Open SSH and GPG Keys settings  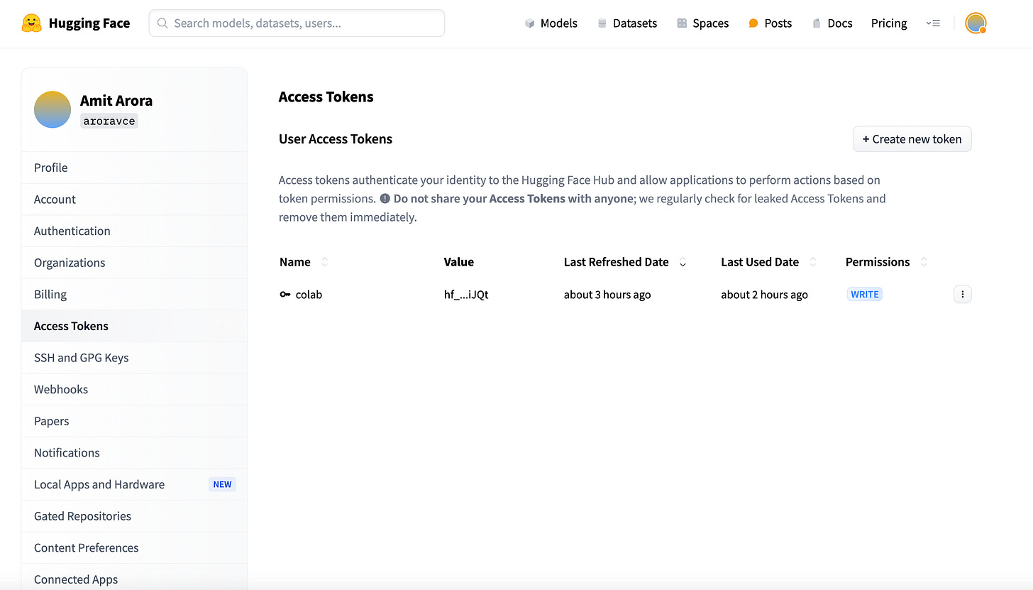tap(134, 358)
